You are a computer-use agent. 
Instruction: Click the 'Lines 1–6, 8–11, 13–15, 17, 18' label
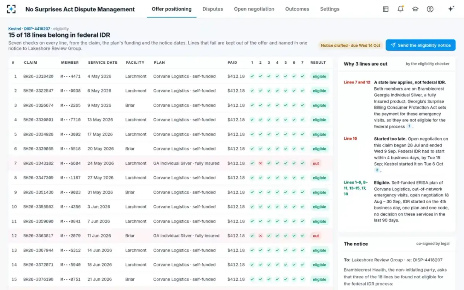click(356, 188)
